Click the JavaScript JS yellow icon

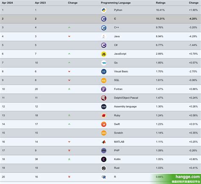click(x=104, y=54)
